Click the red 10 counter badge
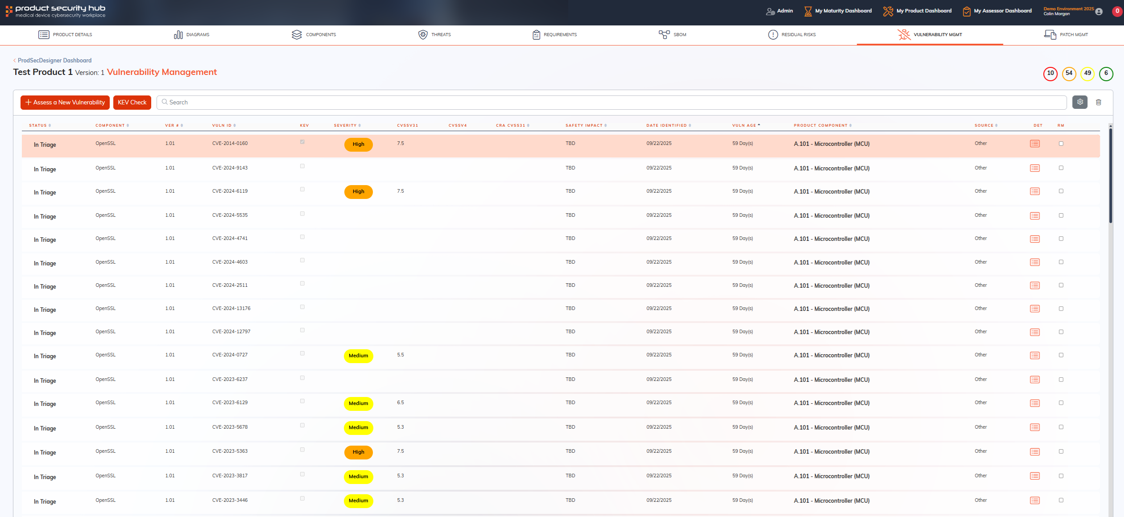Image resolution: width=1124 pixels, height=517 pixels. (1051, 74)
